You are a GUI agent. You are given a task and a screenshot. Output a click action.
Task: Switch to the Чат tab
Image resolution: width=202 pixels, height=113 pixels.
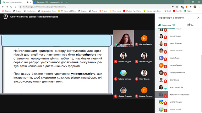tap(190, 25)
